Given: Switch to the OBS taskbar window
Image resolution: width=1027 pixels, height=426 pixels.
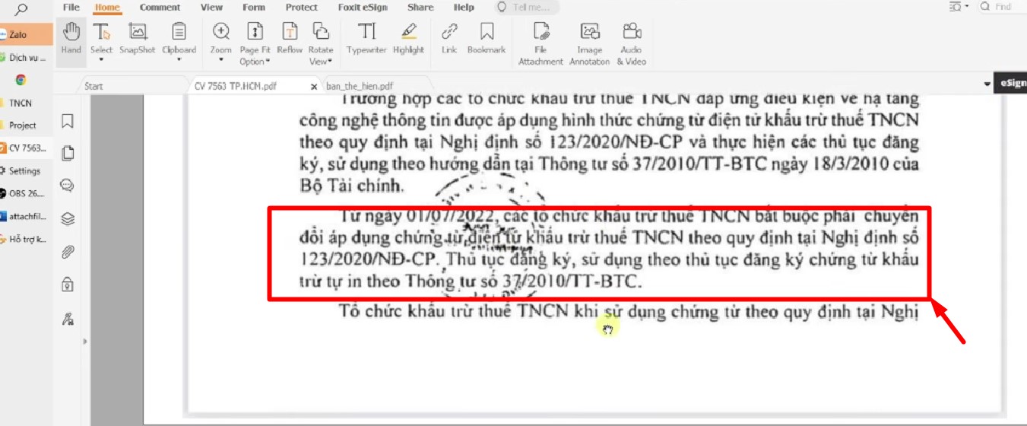Looking at the screenshot, I should pyautogui.click(x=27, y=193).
